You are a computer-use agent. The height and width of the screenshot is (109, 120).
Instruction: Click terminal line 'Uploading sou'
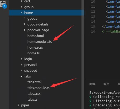pos(107,105)
